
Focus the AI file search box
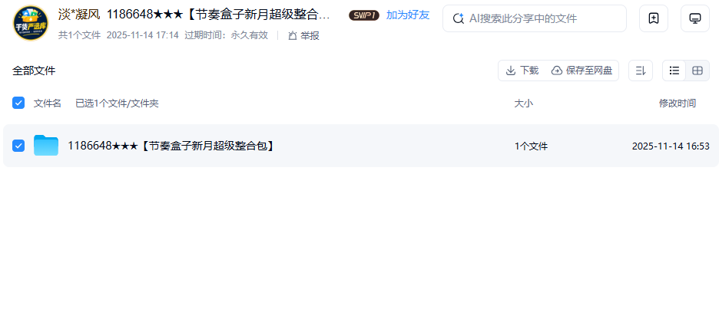click(534, 18)
